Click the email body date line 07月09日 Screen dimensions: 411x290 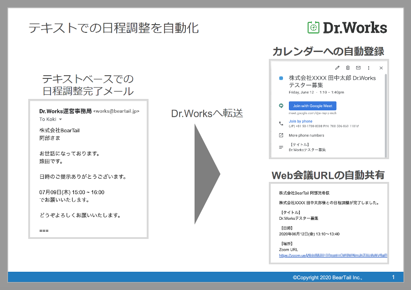(72, 192)
